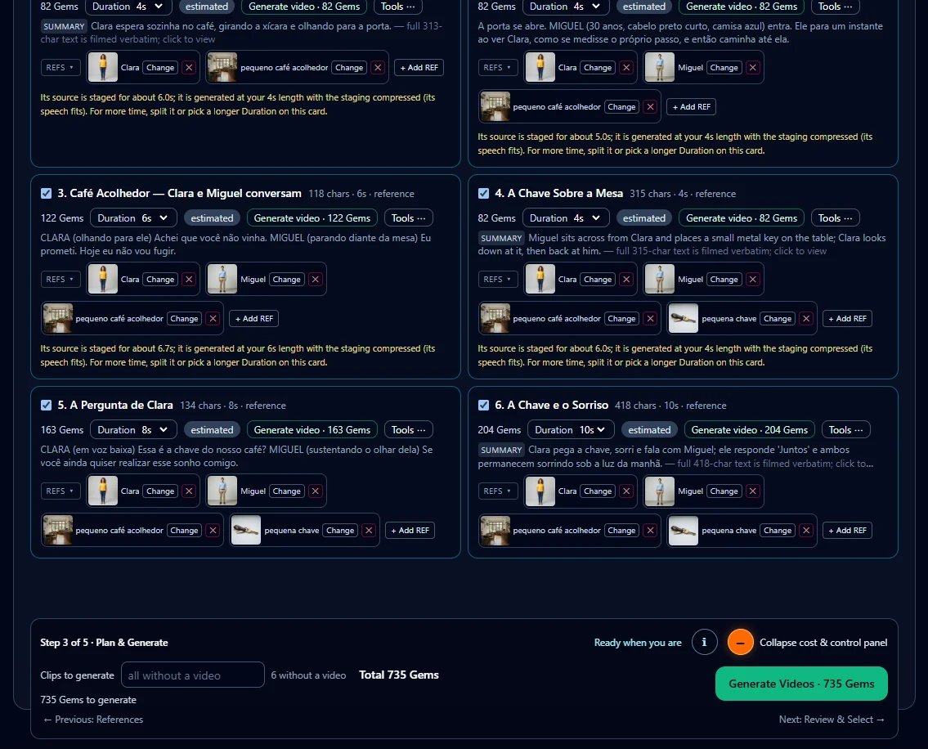Open Duration 10s dropdown on card 6
928x749 pixels.
(571, 430)
